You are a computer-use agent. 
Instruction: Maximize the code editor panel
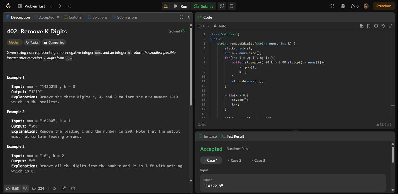[390, 26]
